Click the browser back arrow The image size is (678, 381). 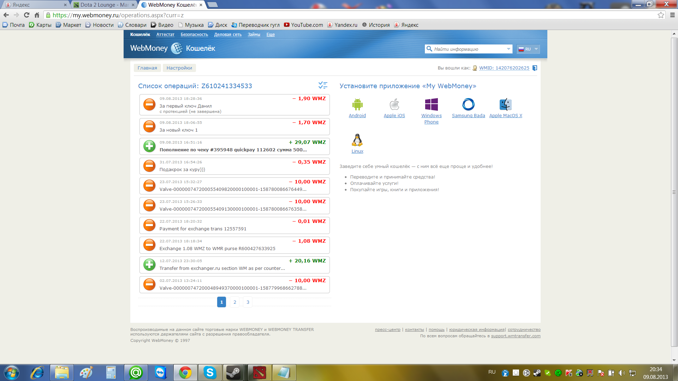click(x=6, y=15)
